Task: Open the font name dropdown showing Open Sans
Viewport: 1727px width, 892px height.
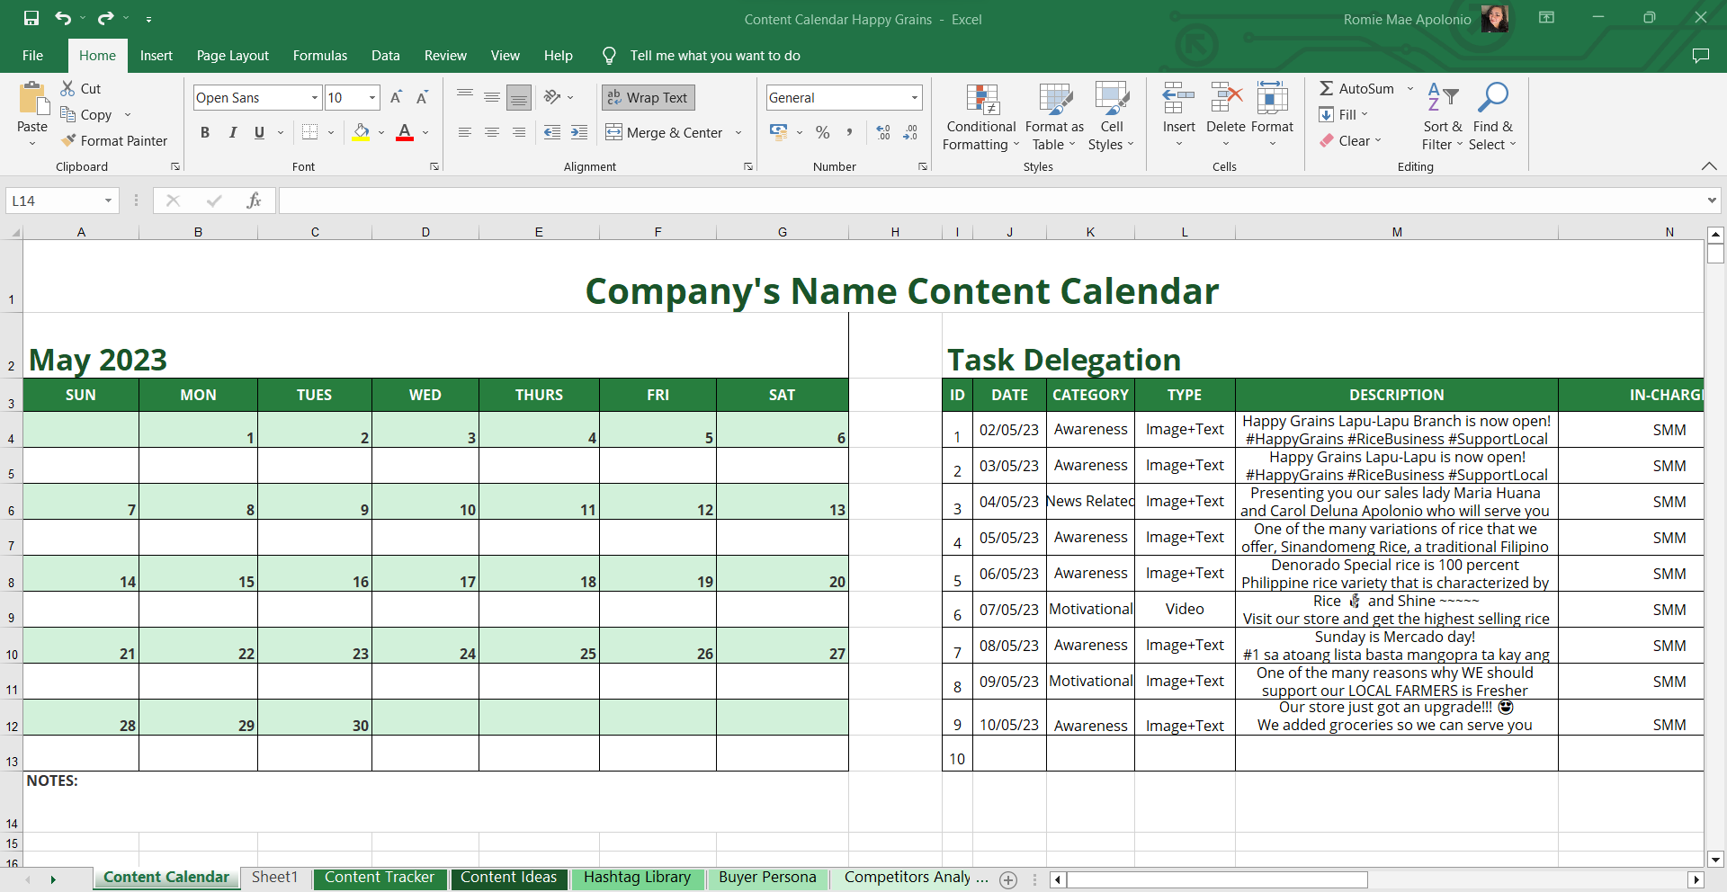Action: point(315,97)
